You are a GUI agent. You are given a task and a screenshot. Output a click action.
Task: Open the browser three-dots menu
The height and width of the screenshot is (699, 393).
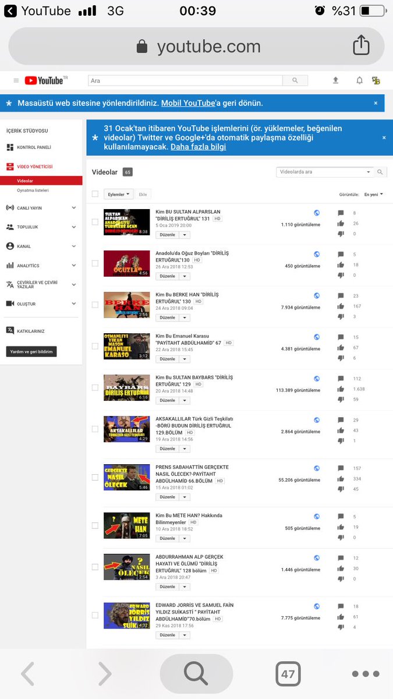tap(366, 674)
